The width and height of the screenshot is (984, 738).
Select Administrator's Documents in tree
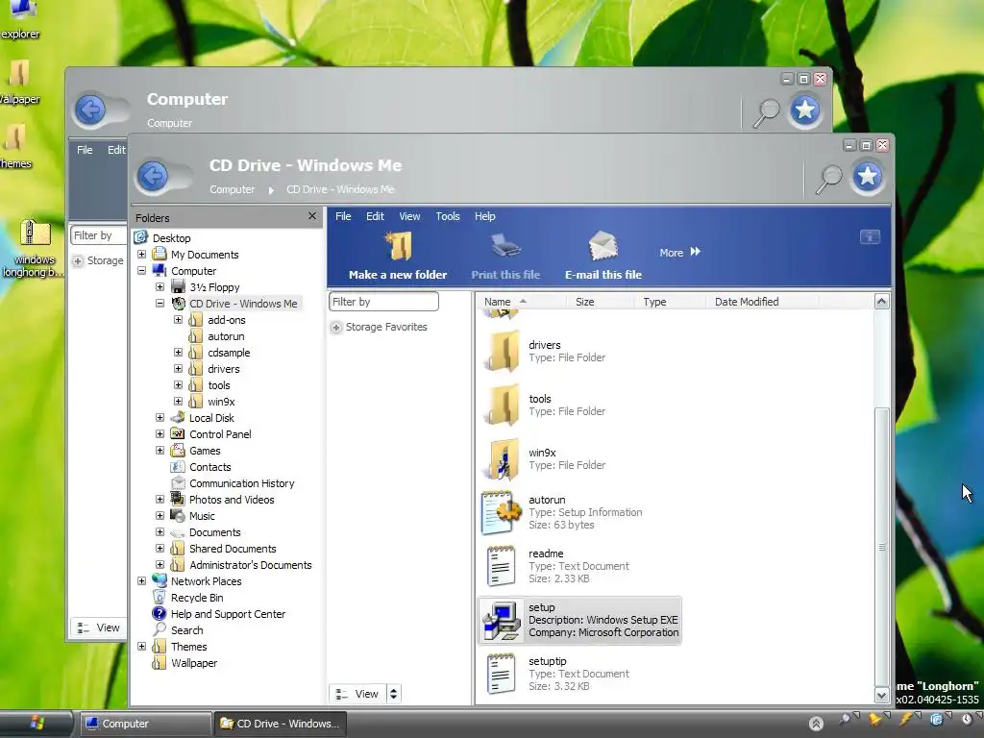tap(251, 565)
